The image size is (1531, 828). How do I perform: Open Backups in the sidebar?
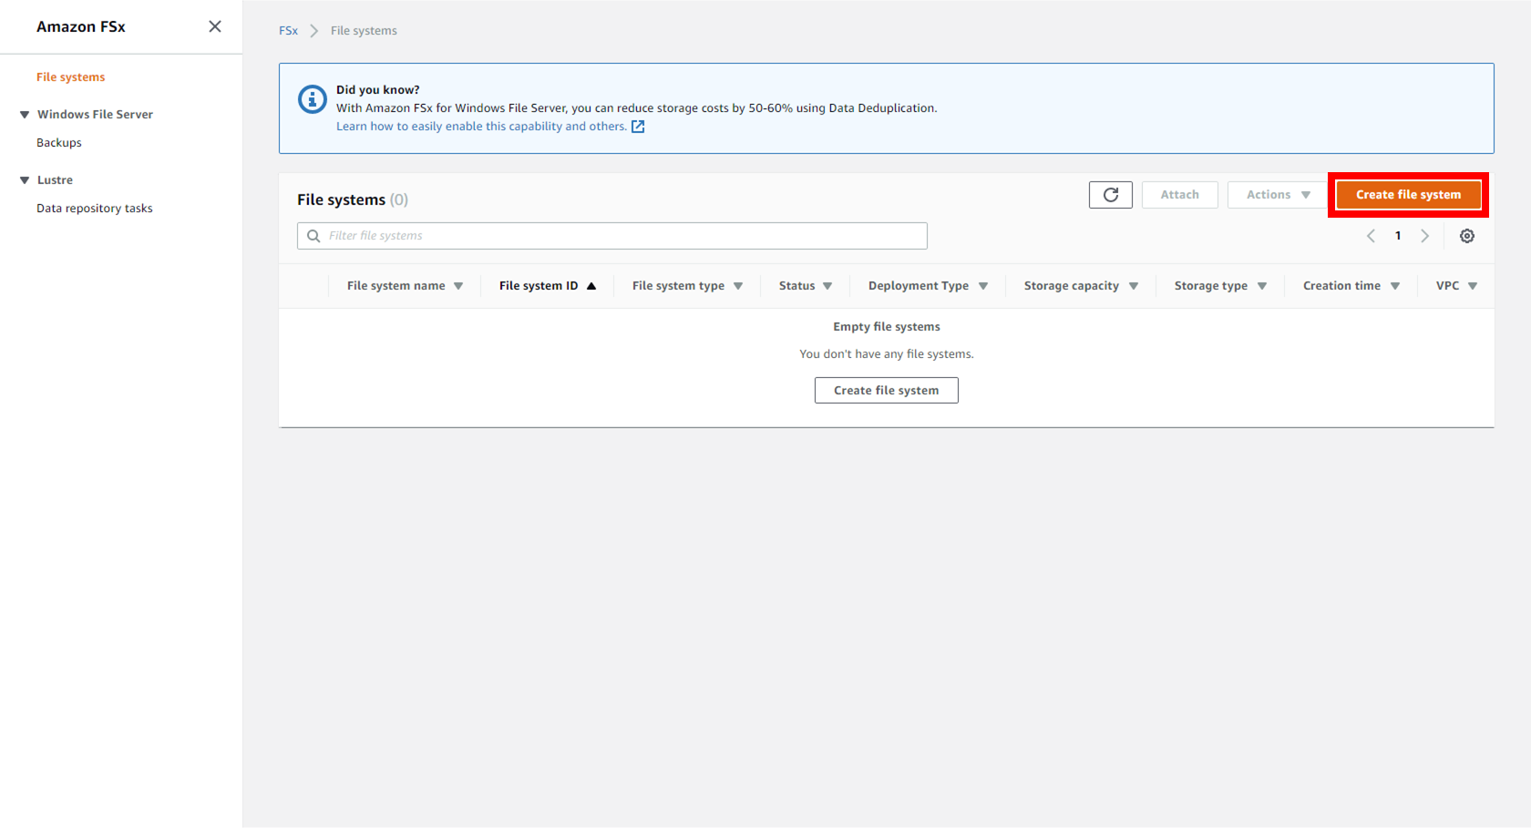click(59, 143)
